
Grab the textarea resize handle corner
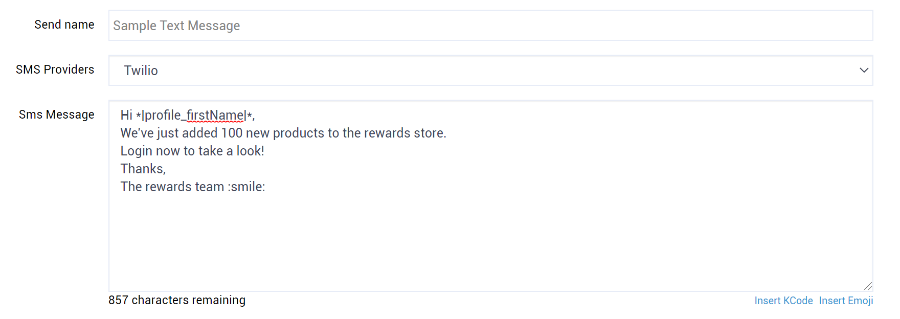(868, 286)
